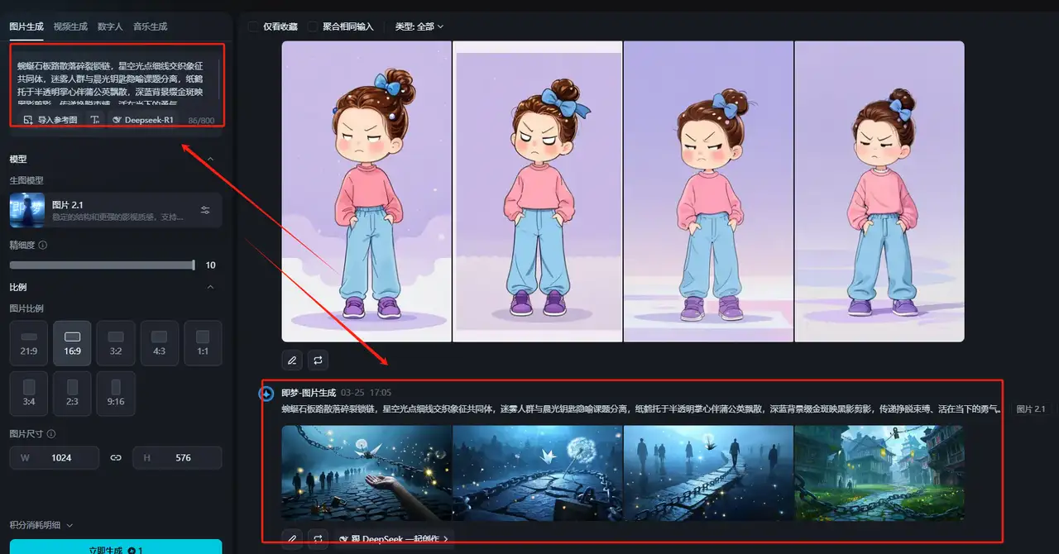Click the text style T icon in prompt box
This screenshot has width=1059, height=554.
click(x=94, y=120)
